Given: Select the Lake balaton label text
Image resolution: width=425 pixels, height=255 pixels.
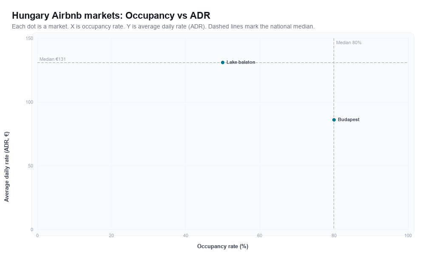Looking at the screenshot, I should 241,62.
